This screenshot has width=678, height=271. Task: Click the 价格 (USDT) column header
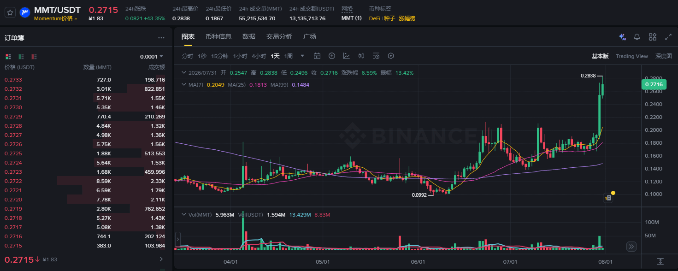(19, 67)
